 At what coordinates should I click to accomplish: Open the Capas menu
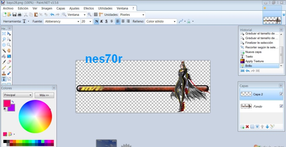tap(61, 8)
